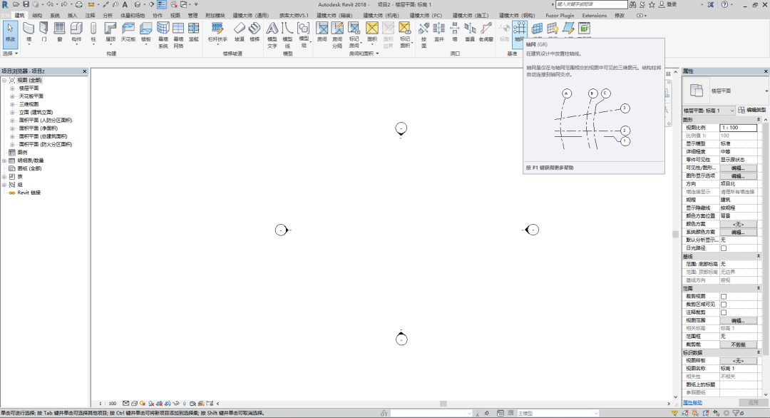This screenshot has height=418, width=770.
Task: Open the 楼层平面: 标高 1 dropdown
Action: [709, 111]
